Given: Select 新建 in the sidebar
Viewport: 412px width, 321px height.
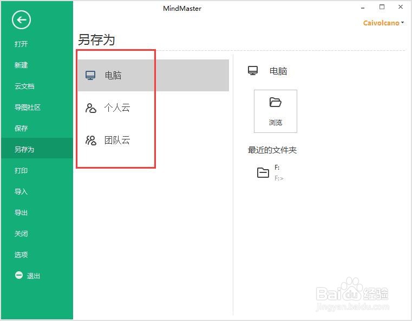Looking at the screenshot, I should [x=21, y=65].
